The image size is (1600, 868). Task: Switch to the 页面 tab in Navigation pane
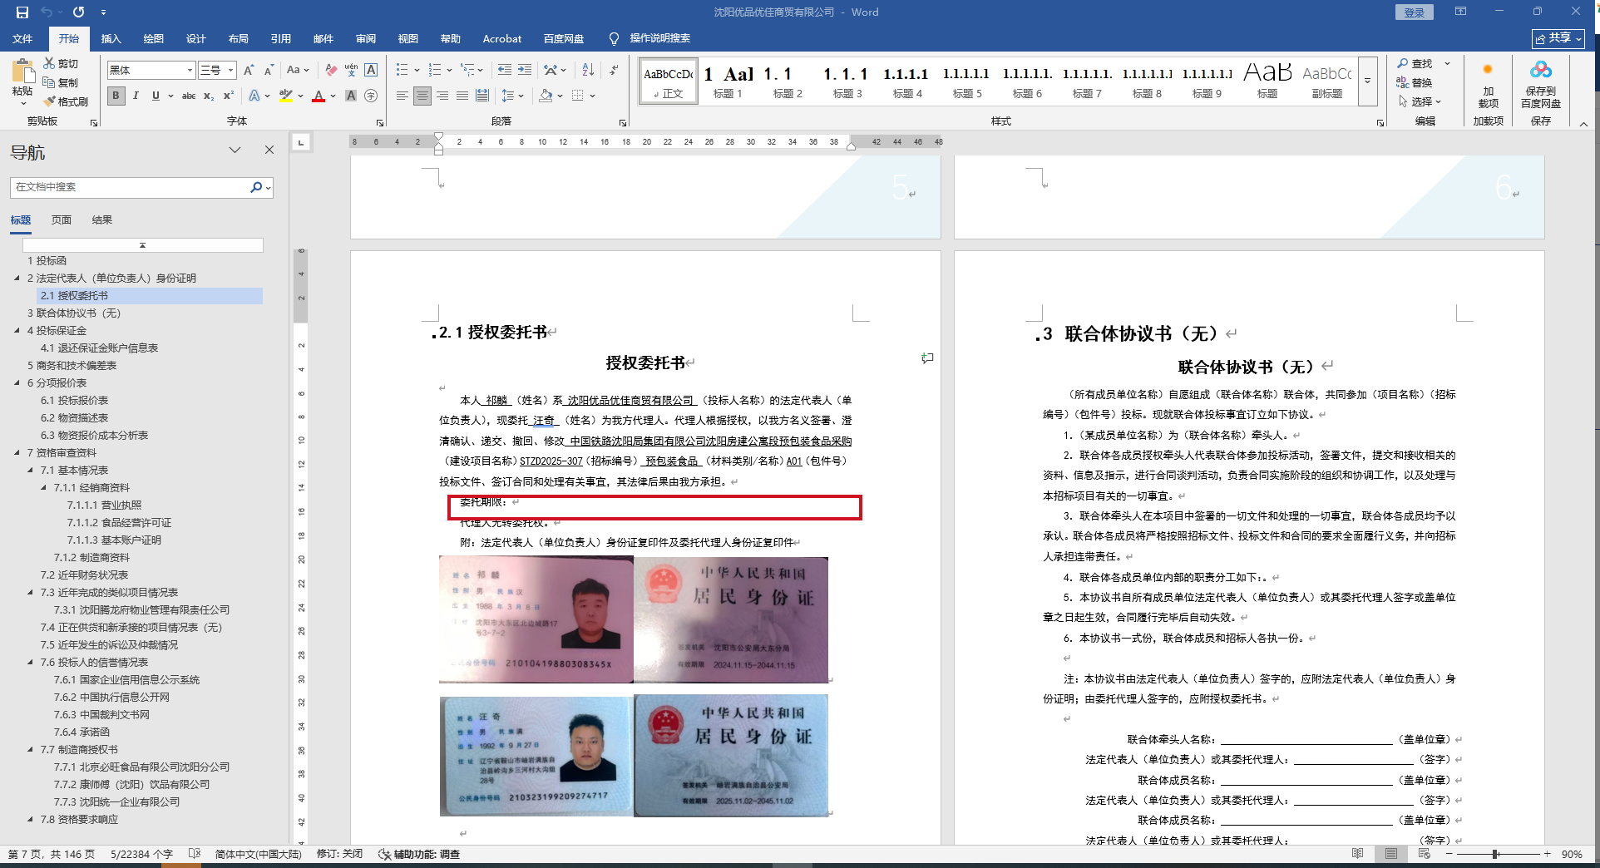(x=61, y=219)
